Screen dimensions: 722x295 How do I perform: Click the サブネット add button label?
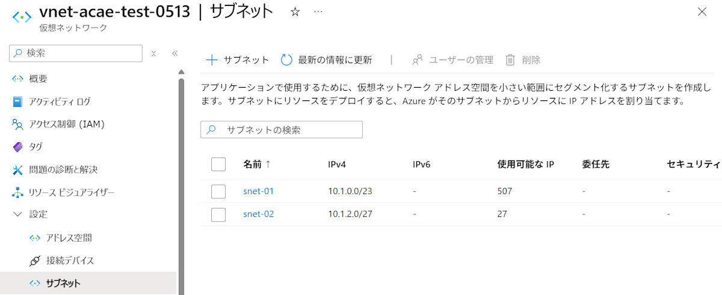click(246, 59)
